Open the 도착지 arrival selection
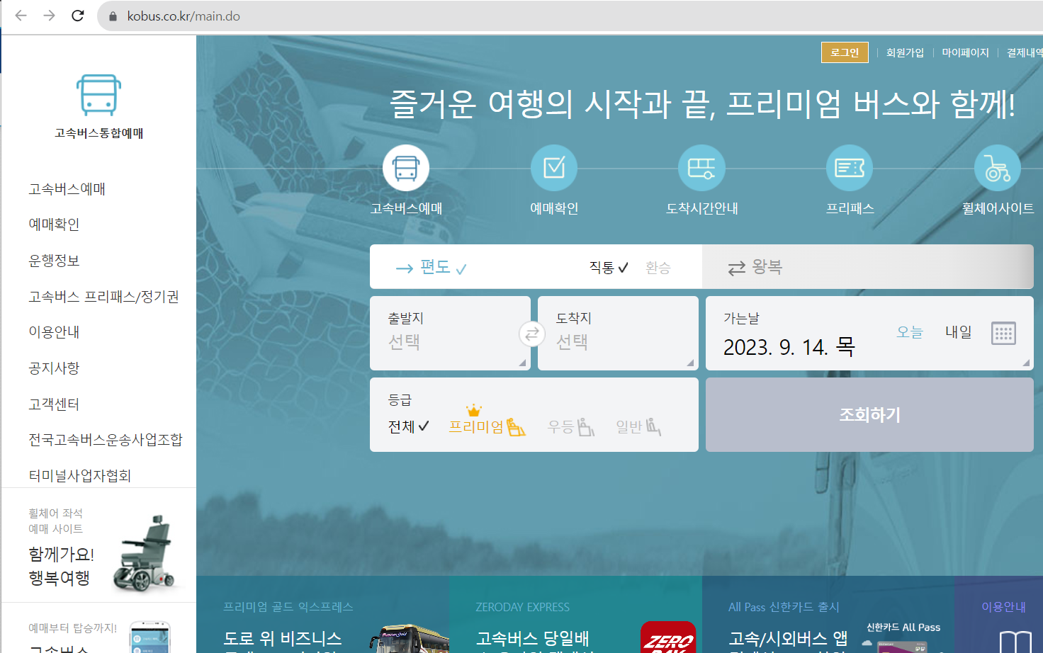Screen dimensions: 1043x653 coord(617,334)
